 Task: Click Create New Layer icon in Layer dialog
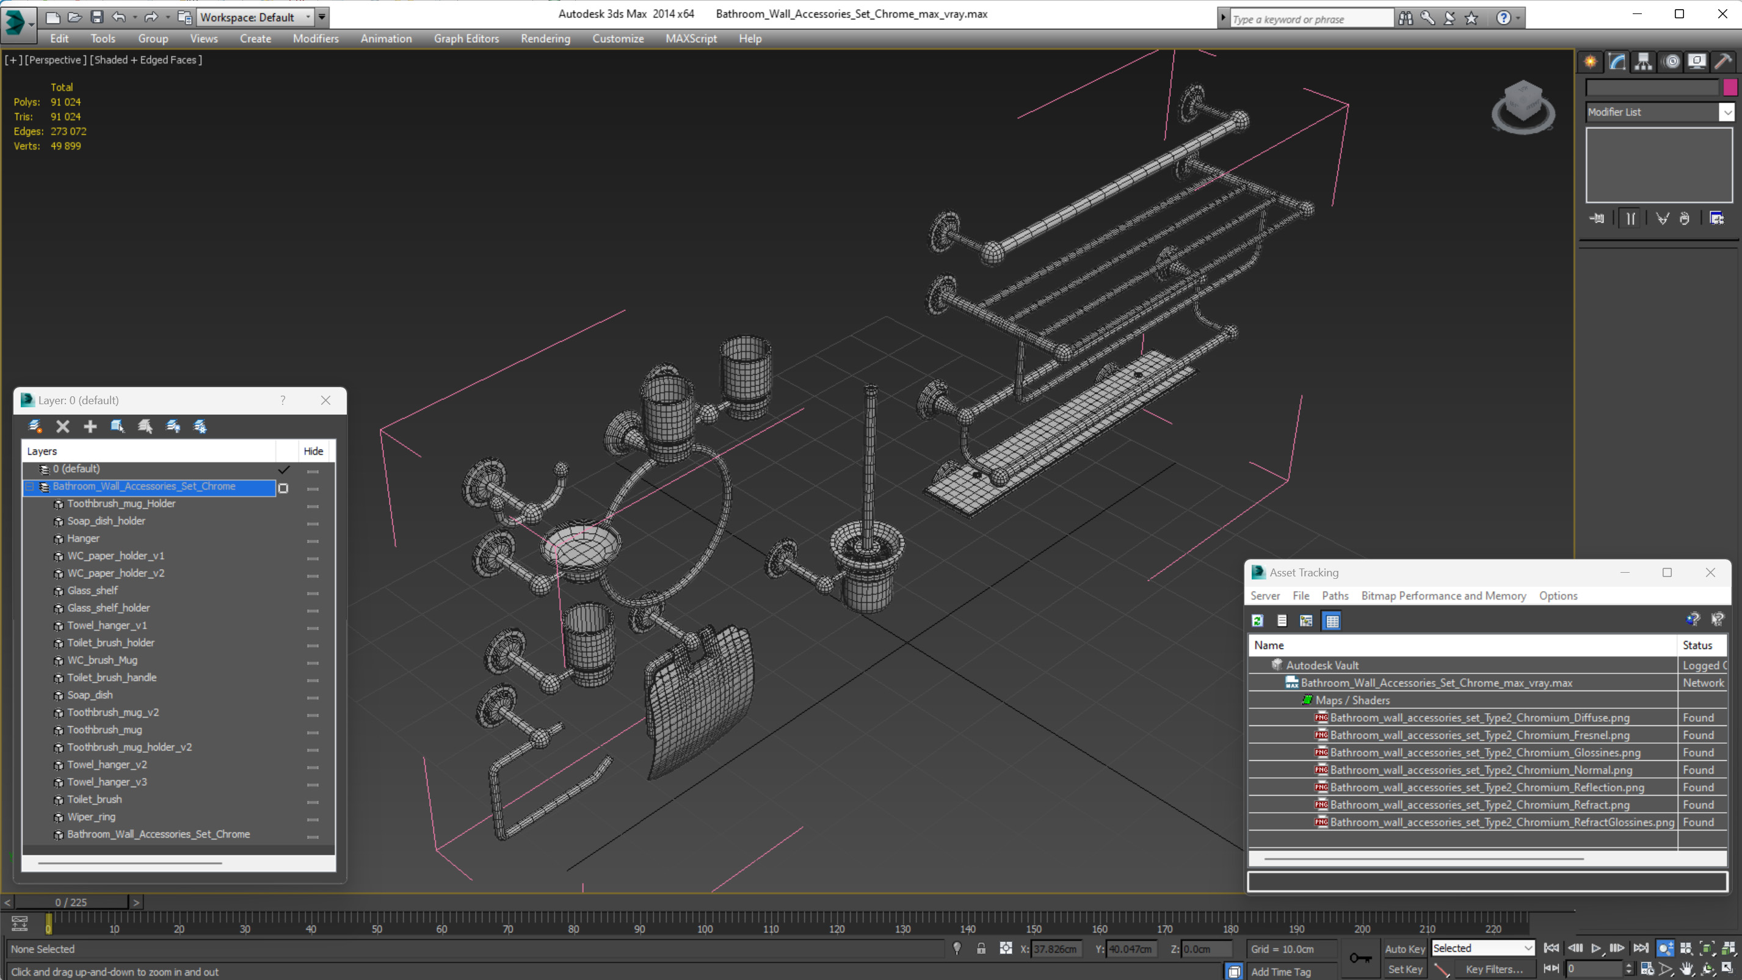click(35, 426)
